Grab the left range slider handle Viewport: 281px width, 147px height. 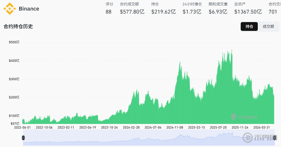coord(23,138)
